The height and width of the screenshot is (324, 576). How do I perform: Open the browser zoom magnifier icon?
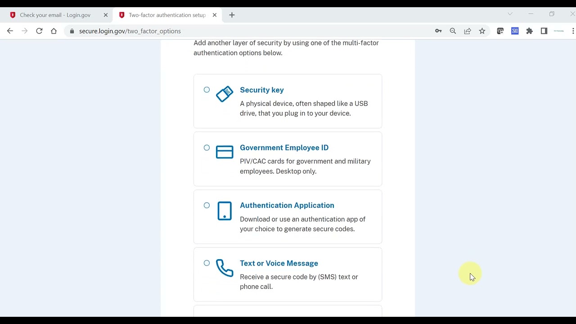tap(453, 31)
